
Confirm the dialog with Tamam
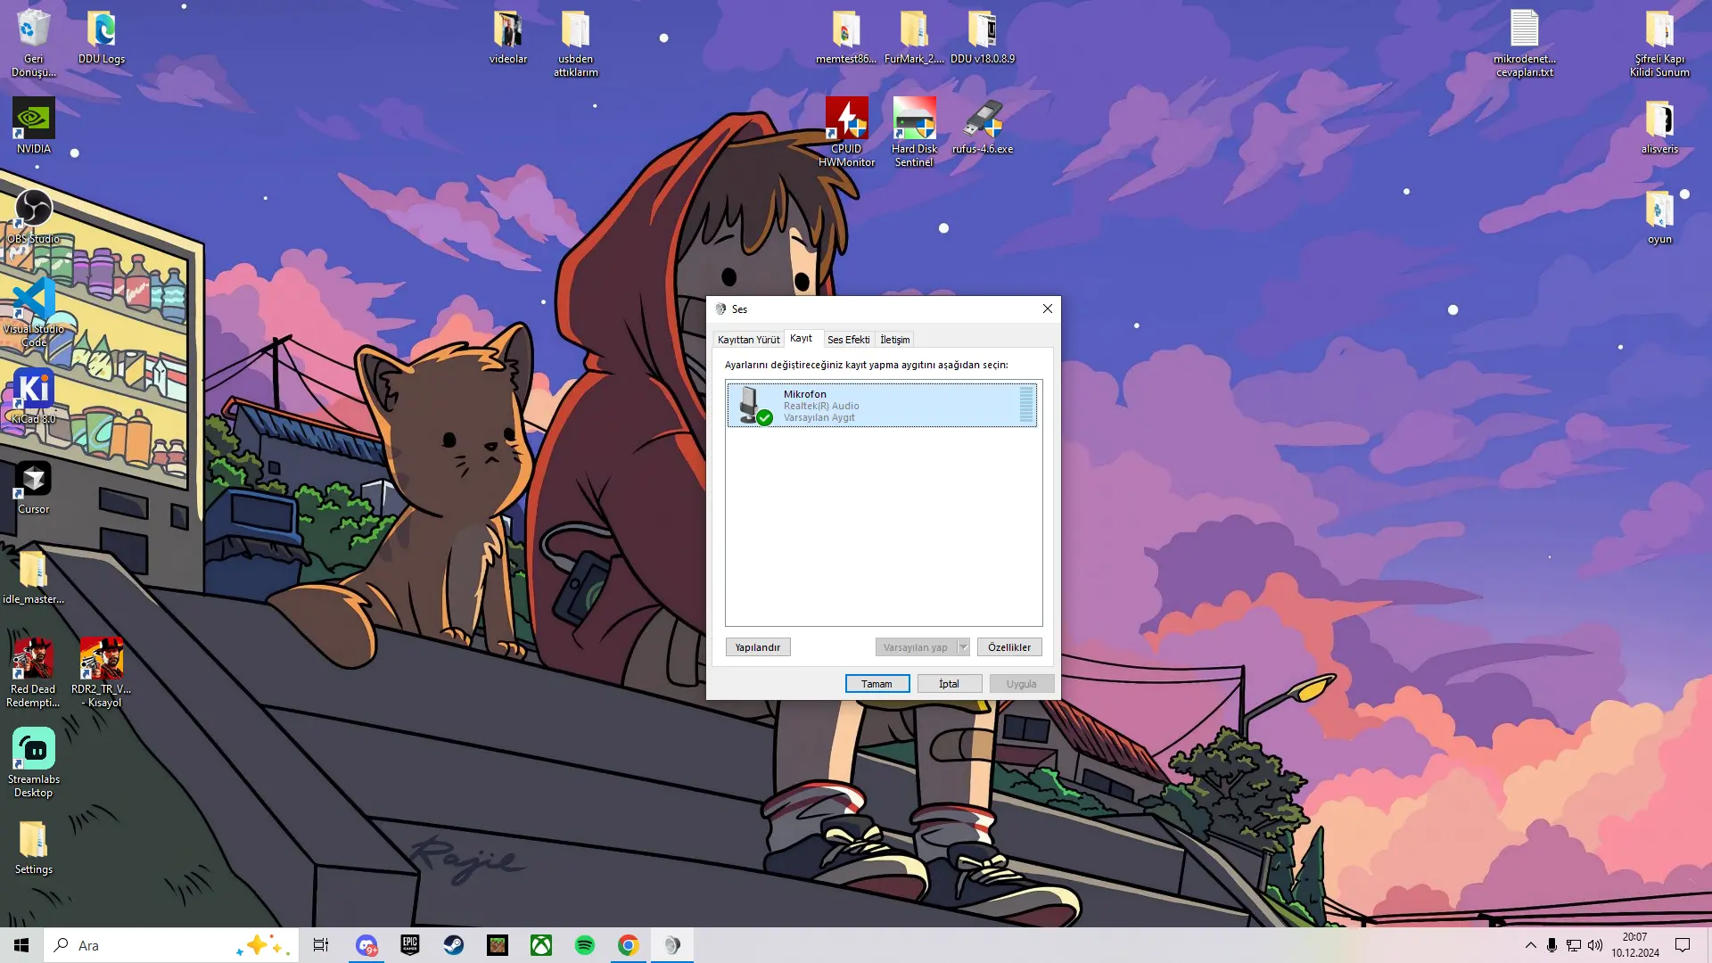tap(877, 684)
